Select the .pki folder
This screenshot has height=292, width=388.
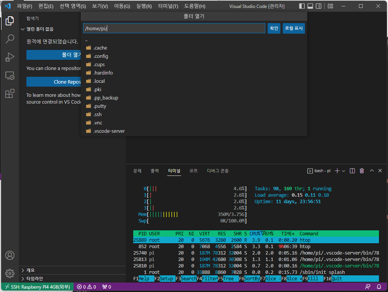[194, 90]
